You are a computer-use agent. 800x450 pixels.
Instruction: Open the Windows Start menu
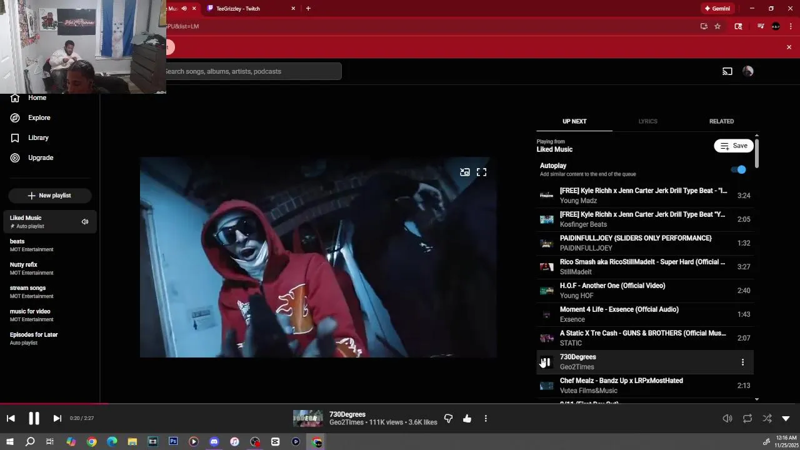tap(10, 442)
